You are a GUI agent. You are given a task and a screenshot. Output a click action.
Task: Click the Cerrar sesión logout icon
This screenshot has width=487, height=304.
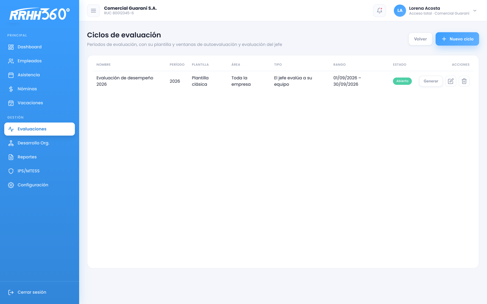pos(11,292)
